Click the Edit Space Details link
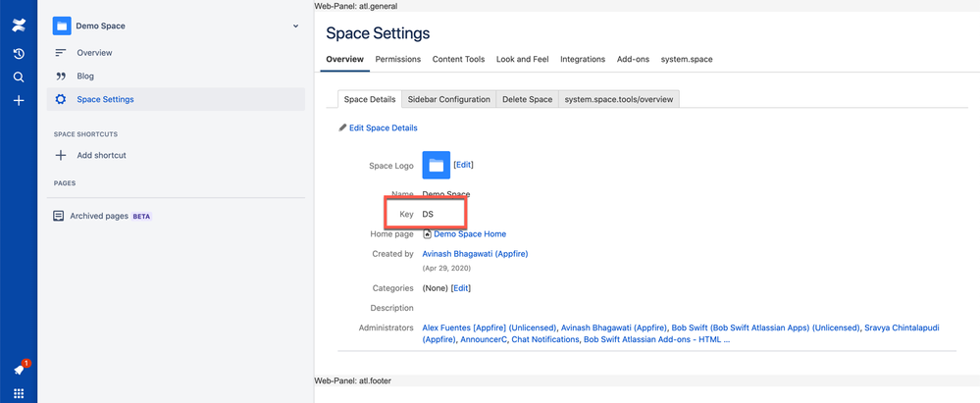The height and width of the screenshot is (403, 980). [383, 127]
